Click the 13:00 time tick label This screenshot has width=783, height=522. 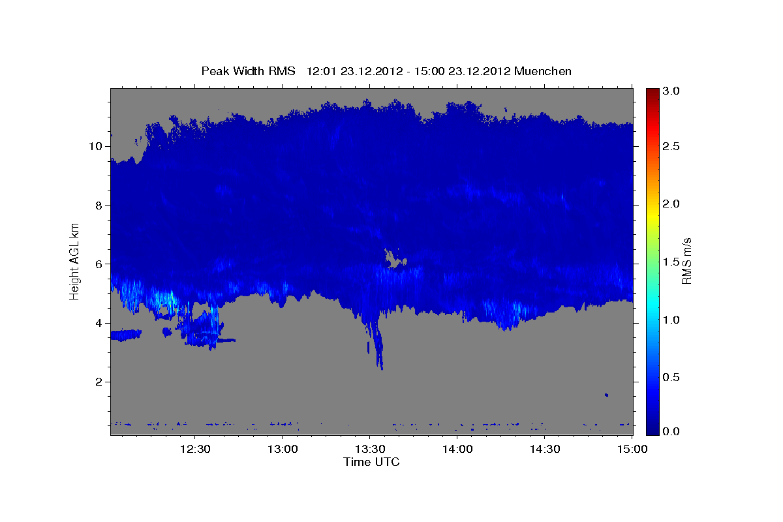tap(283, 449)
